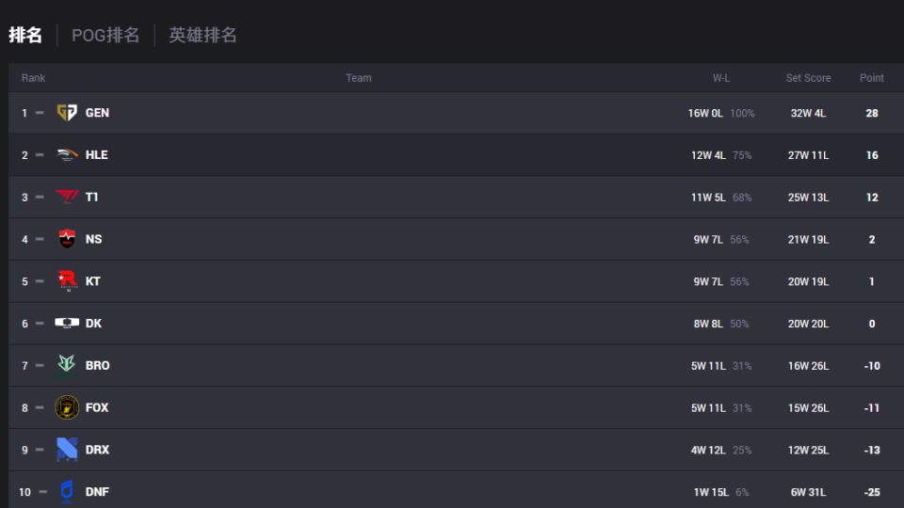
Task: Switch to the POG排名 tab
Action: pyautogui.click(x=105, y=35)
